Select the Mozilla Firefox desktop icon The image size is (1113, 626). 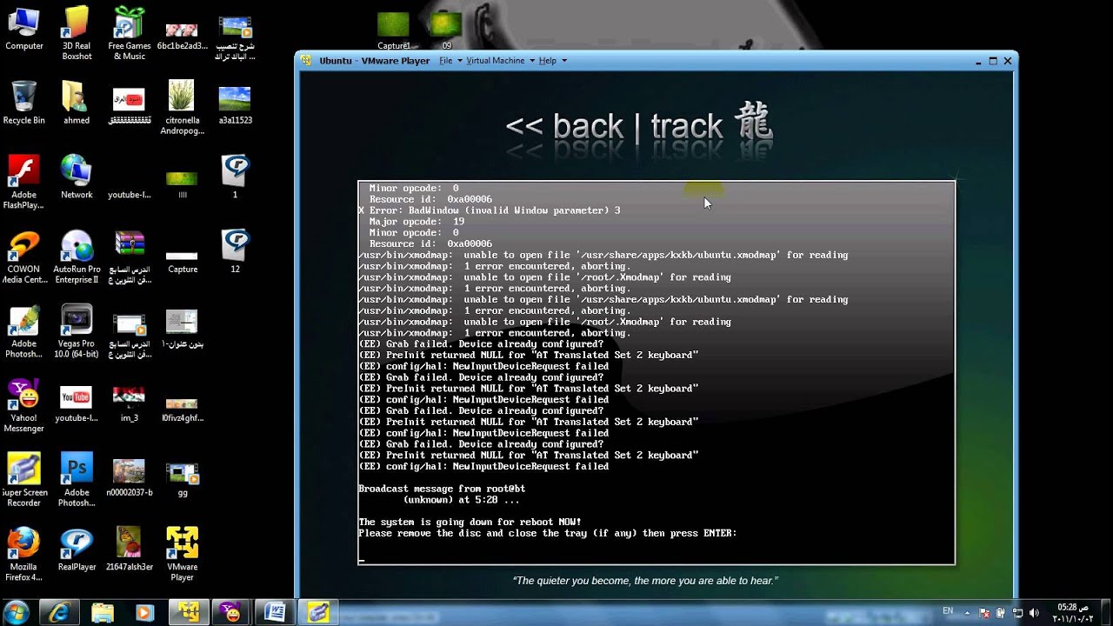coord(24,555)
